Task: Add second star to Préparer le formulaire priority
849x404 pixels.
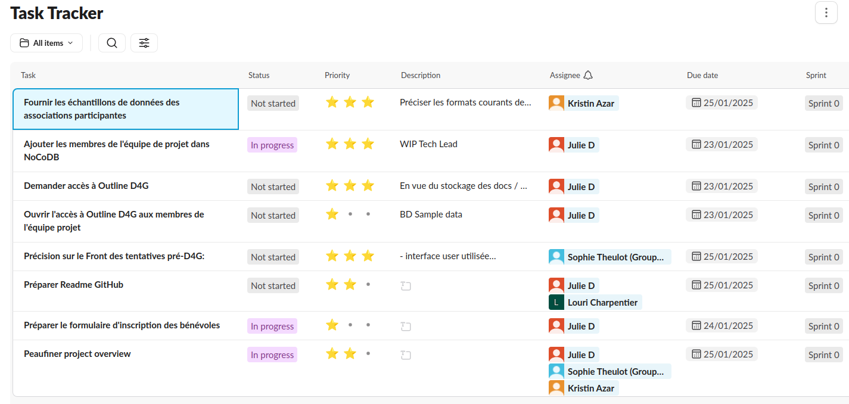Action: [x=350, y=325]
